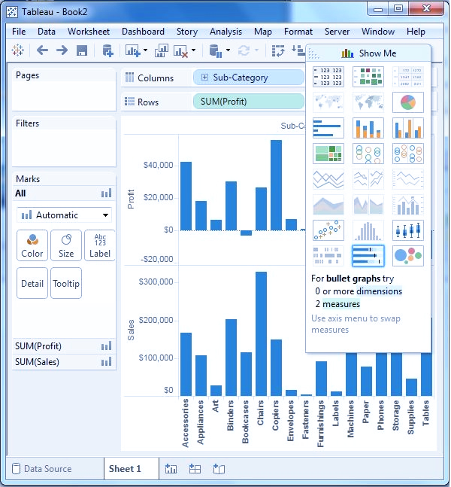
Task: Select circle views chart in Show Me
Action: point(368,154)
